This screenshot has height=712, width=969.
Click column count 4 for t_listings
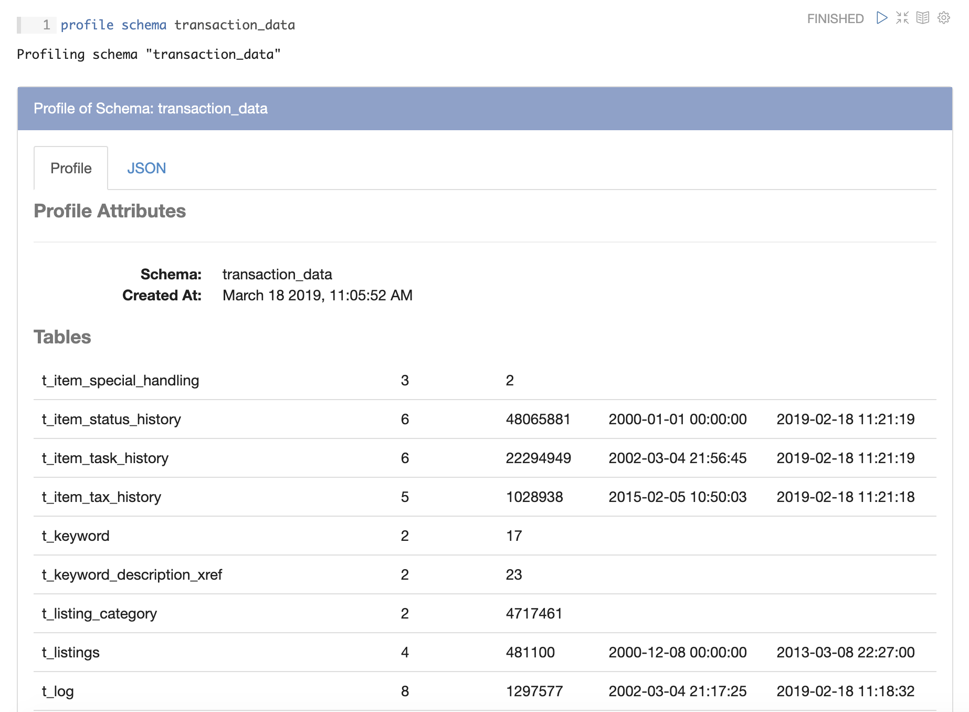tap(405, 652)
